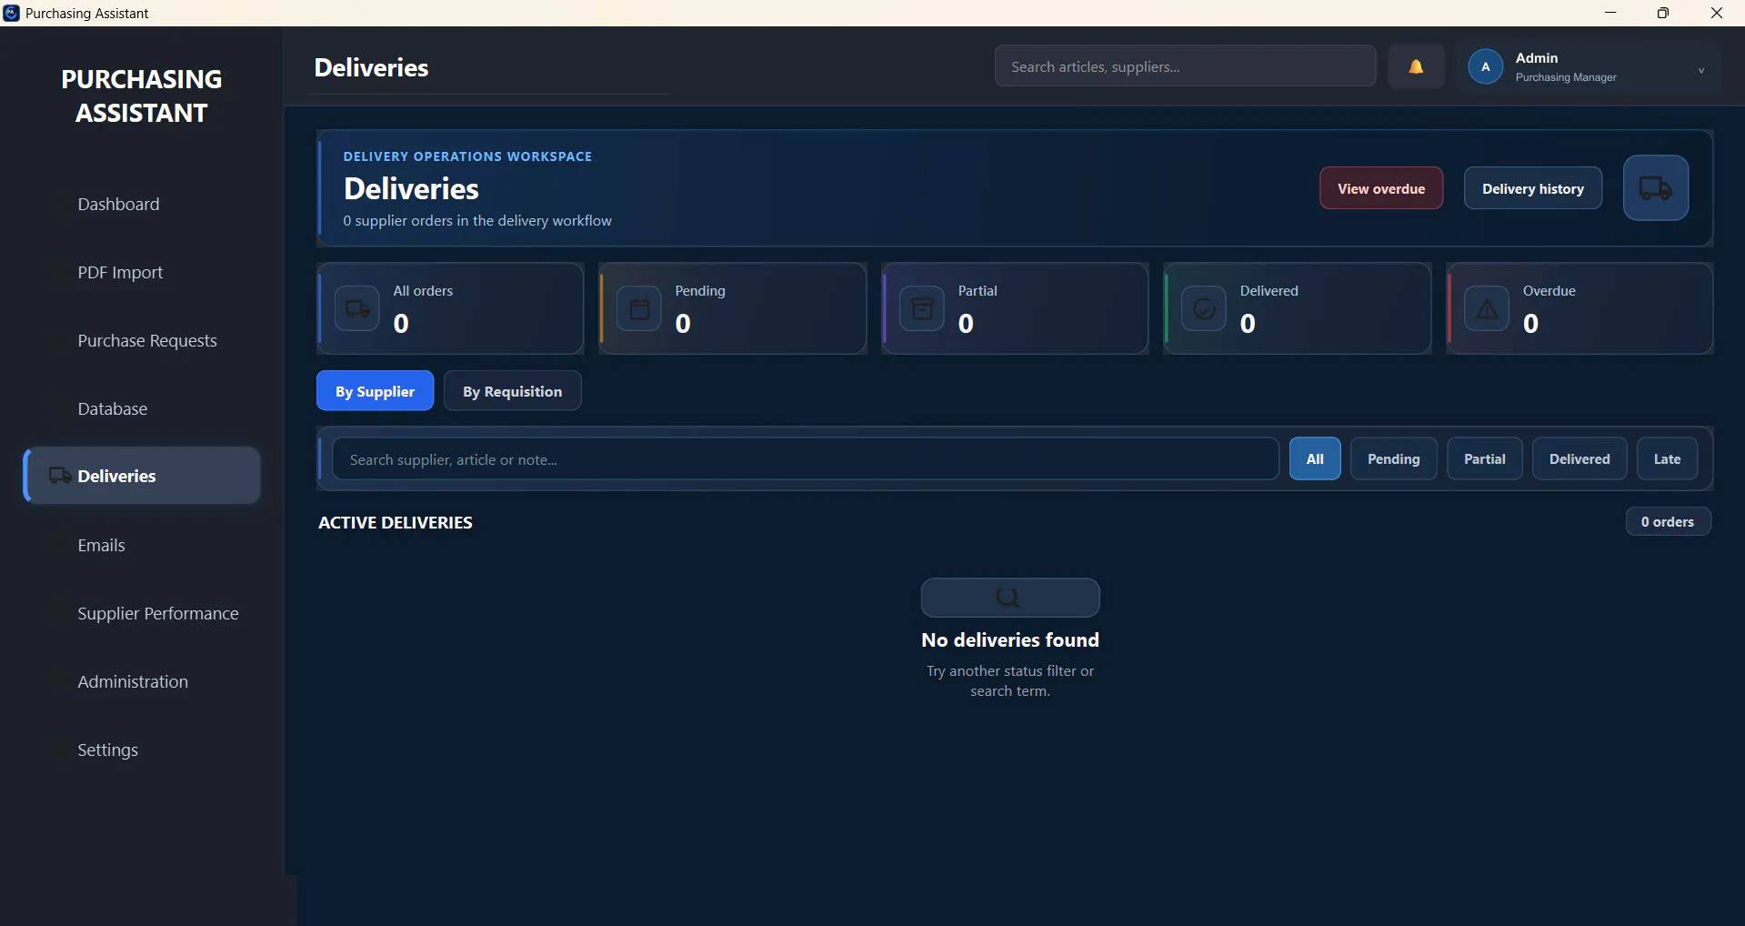Click the Delivered summary card label
This screenshot has height=926, width=1745.
[1269, 290]
